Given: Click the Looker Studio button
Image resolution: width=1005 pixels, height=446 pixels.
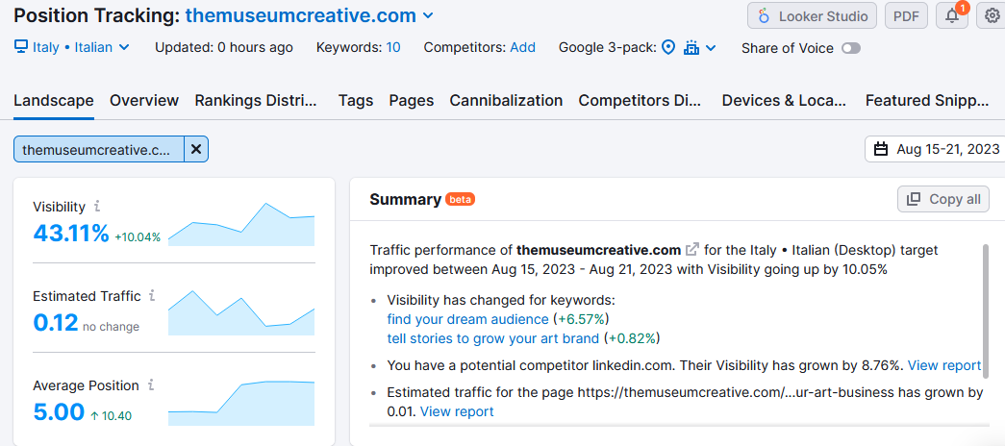Looking at the screenshot, I should click(x=812, y=16).
